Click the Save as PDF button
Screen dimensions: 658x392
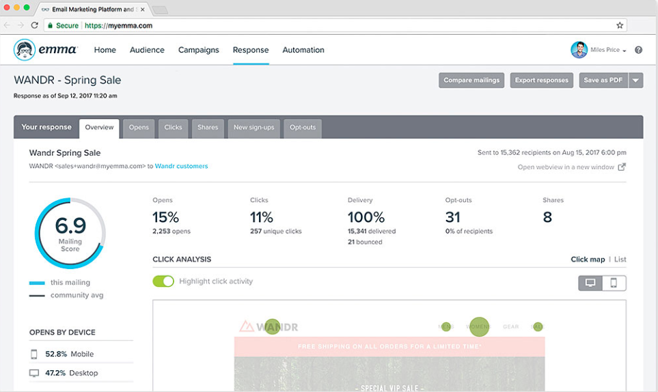[603, 81]
